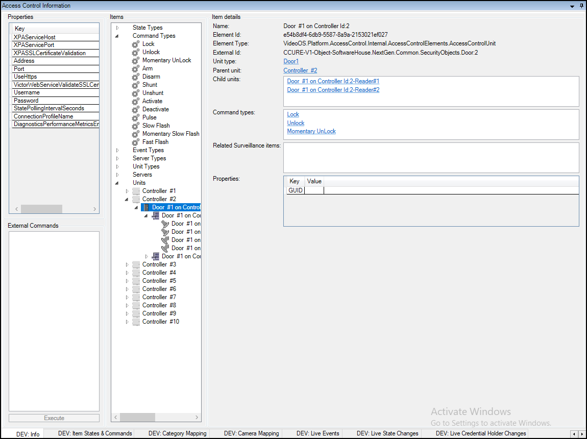Switch to DEV: Category Mapping tab
This screenshot has width=587, height=439.
click(178, 433)
